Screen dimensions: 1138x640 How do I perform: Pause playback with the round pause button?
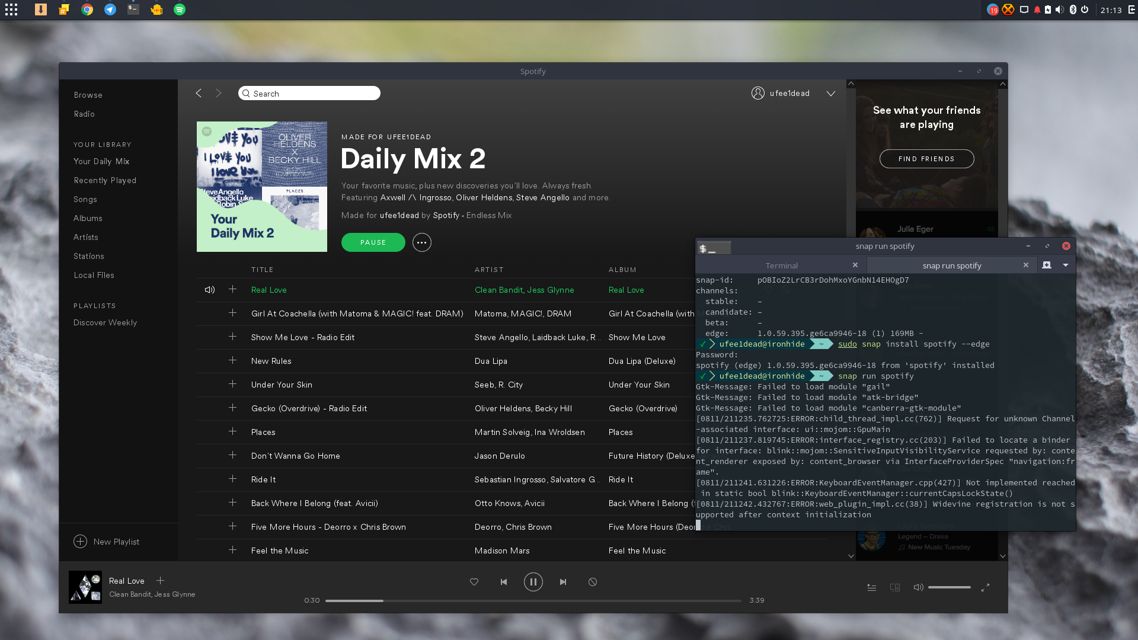tap(533, 582)
